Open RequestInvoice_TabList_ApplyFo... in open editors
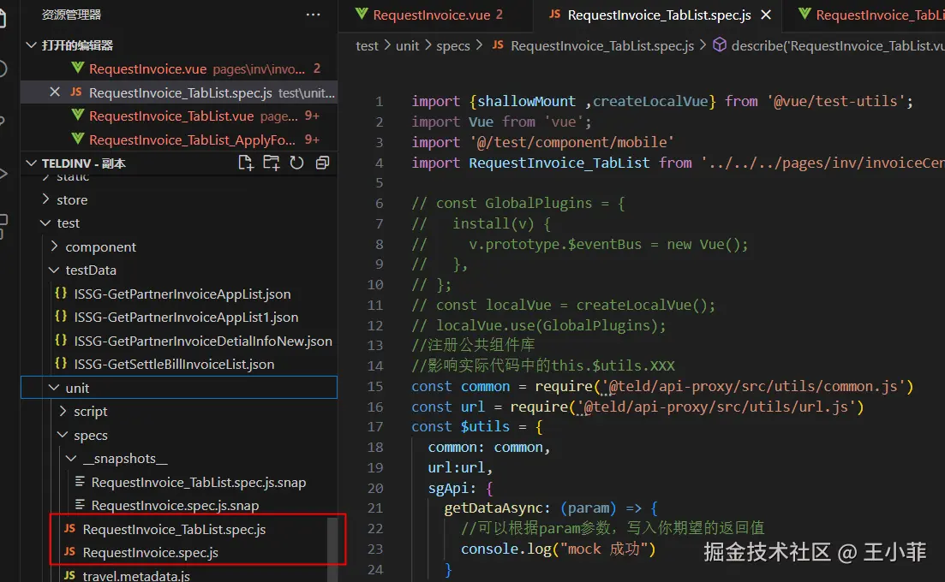This screenshot has height=582, width=945. coord(179,140)
